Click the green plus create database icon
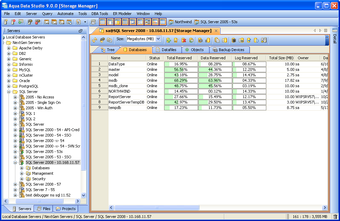Image resolution: width=340 pixels, height=221 pixels. 169,40
